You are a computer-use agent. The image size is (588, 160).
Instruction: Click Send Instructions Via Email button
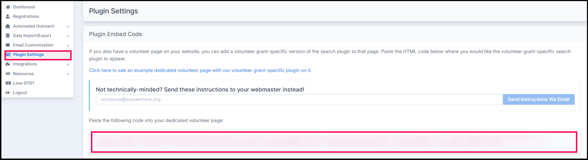pos(539,99)
